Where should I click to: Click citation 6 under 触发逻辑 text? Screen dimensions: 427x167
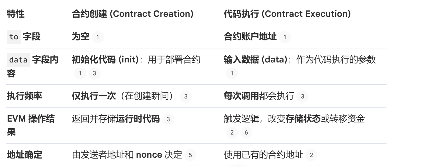click(x=246, y=133)
